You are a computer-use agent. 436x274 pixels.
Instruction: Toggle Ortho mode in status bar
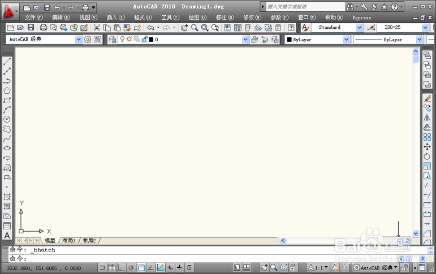point(121,268)
